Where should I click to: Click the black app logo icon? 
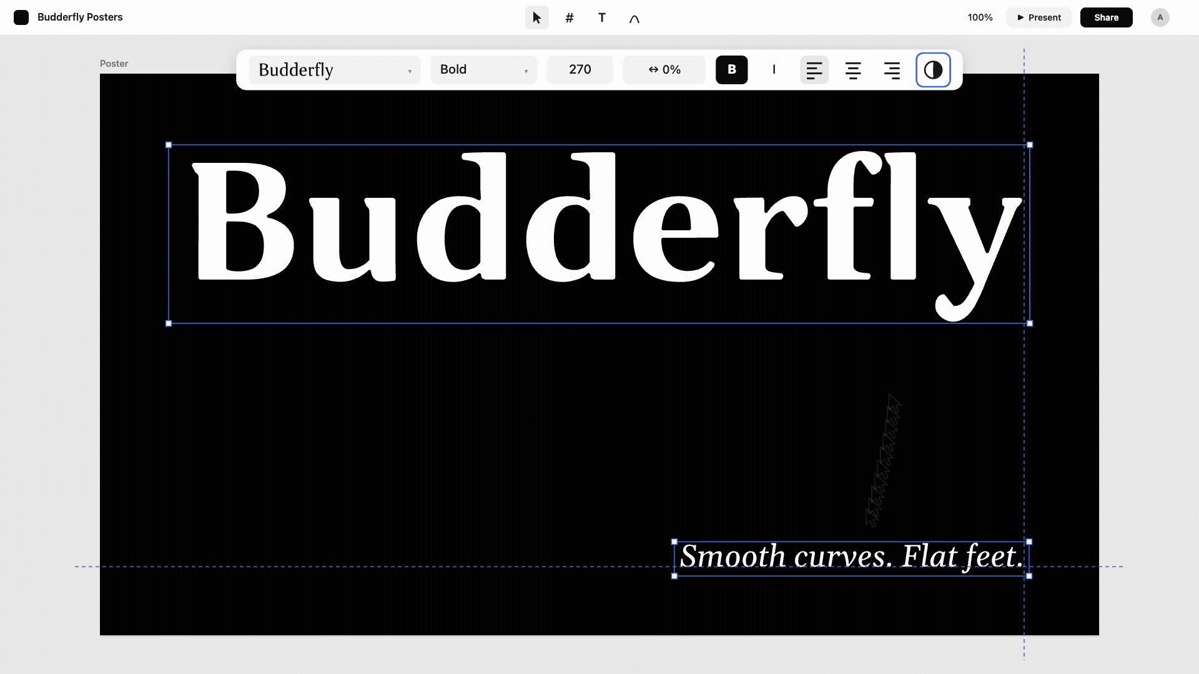[x=21, y=17]
